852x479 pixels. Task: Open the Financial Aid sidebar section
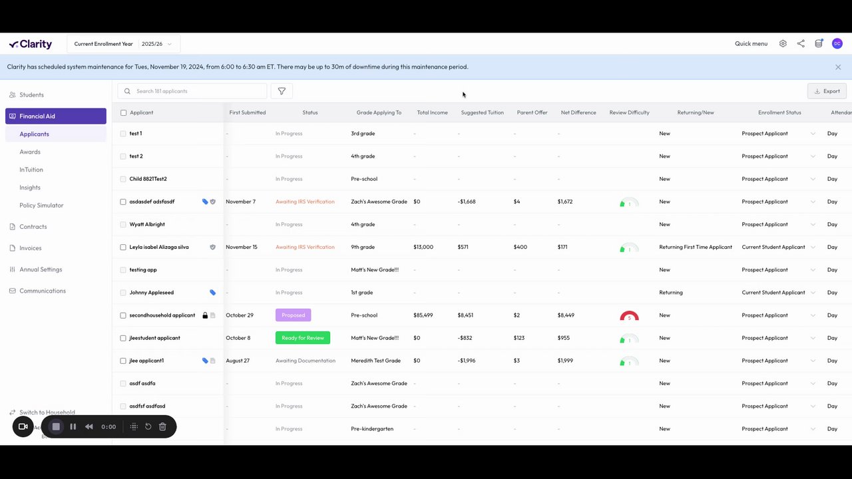tap(56, 116)
